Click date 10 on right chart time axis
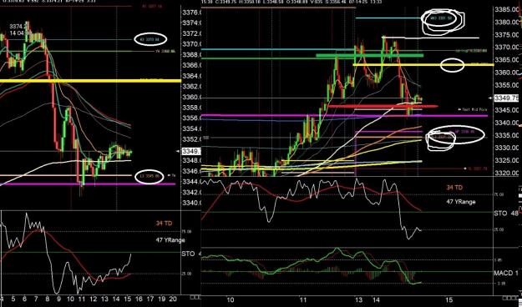522x307 pixels. point(230,299)
